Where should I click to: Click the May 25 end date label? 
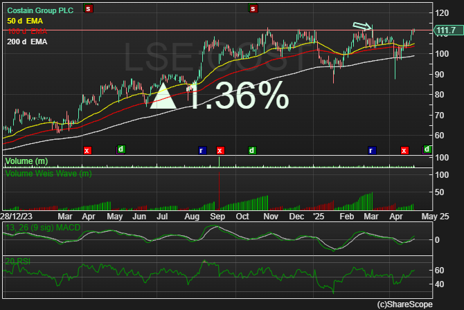(x=436, y=217)
